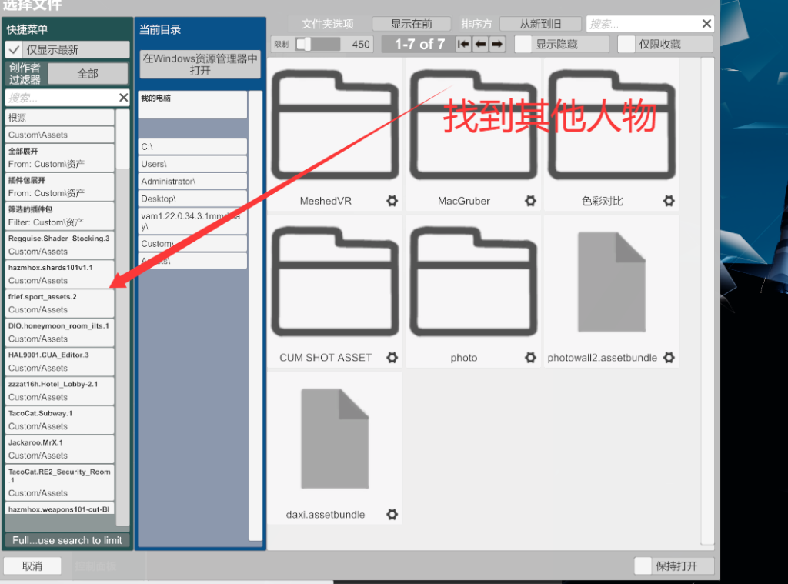Open the 从新到旧 sort order dropdown

pyautogui.click(x=539, y=24)
